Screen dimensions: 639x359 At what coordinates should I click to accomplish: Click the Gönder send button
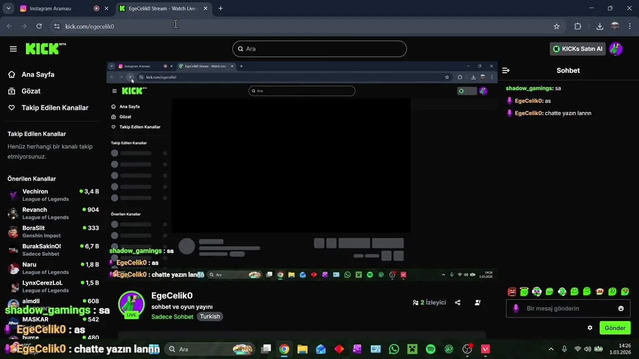tap(615, 328)
